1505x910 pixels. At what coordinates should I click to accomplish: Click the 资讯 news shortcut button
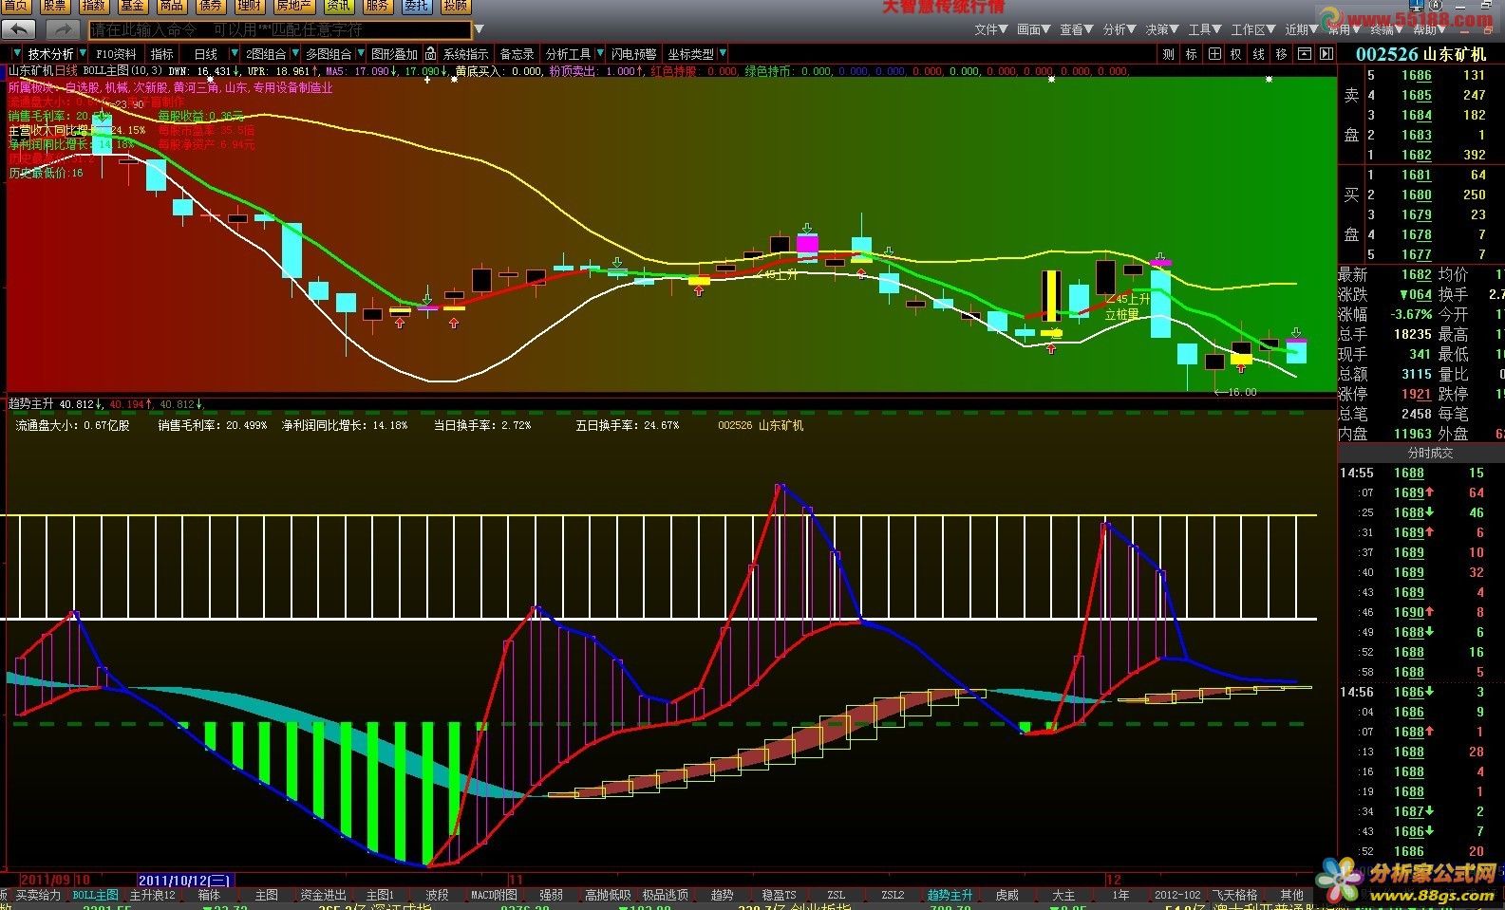pyautogui.click(x=338, y=6)
